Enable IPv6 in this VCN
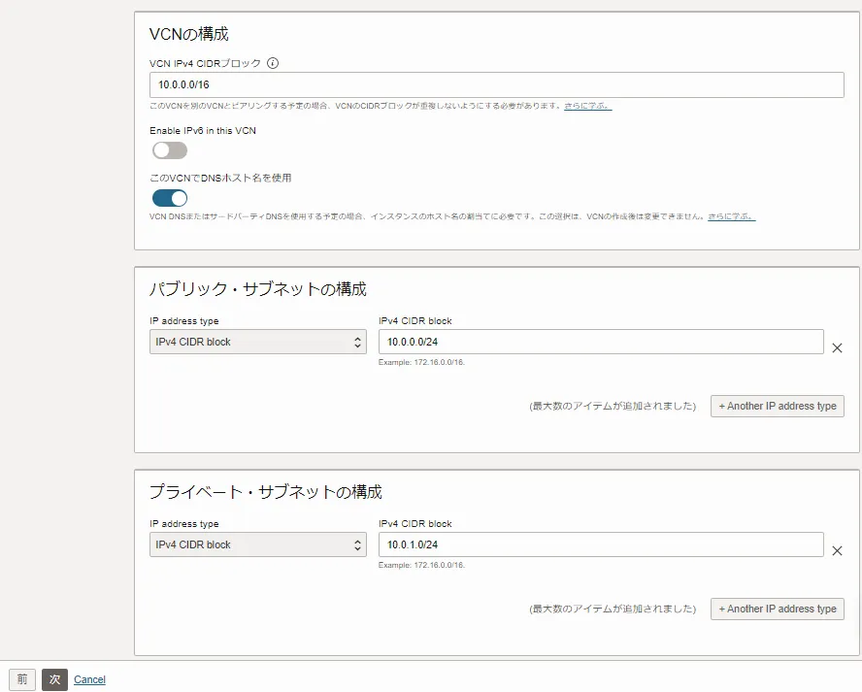862x692 pixels. tap(169, 149)
